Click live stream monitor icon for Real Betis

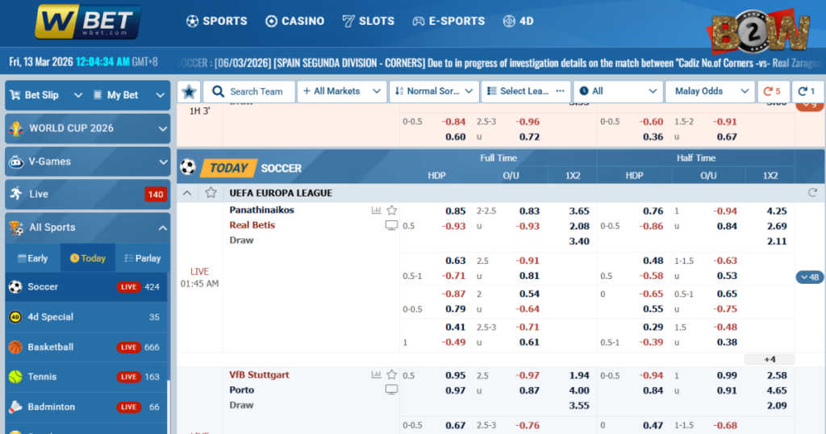391,225
